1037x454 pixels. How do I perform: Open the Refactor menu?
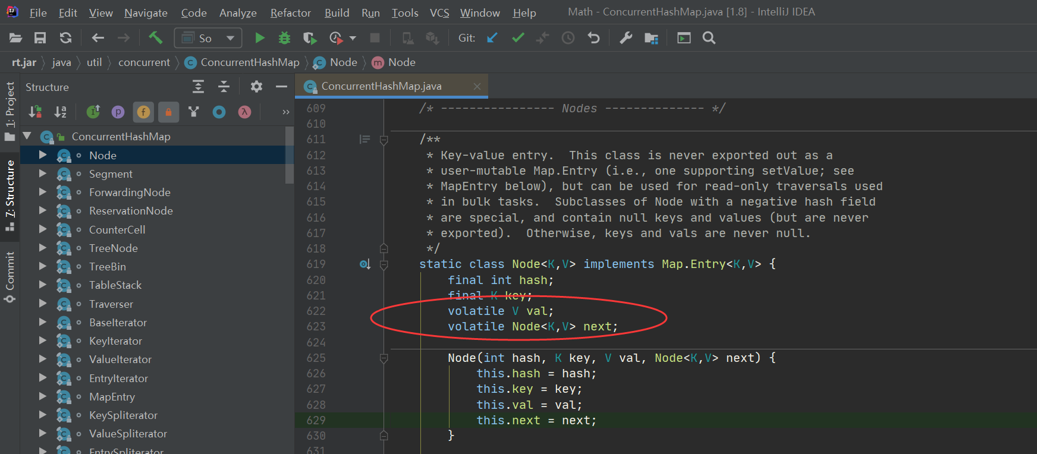[290, 12]
